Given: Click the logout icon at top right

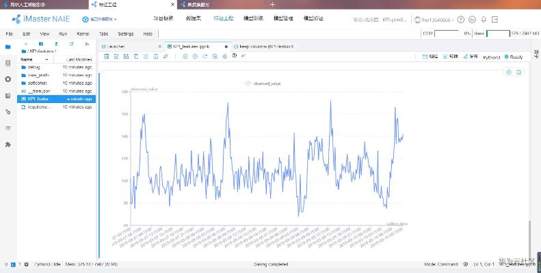Looking at the screenshot, I should 494,19.
